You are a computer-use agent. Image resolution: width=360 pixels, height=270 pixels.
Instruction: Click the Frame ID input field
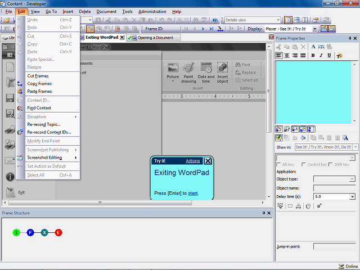172,29
